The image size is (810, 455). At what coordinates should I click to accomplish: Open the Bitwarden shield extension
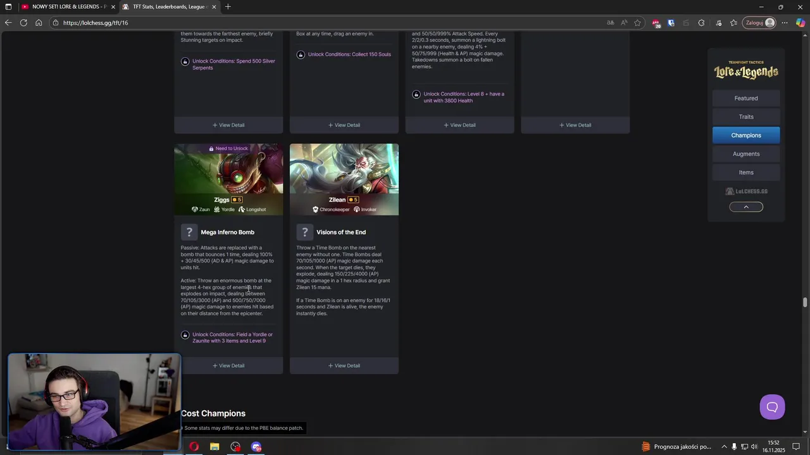pos(671,23)
